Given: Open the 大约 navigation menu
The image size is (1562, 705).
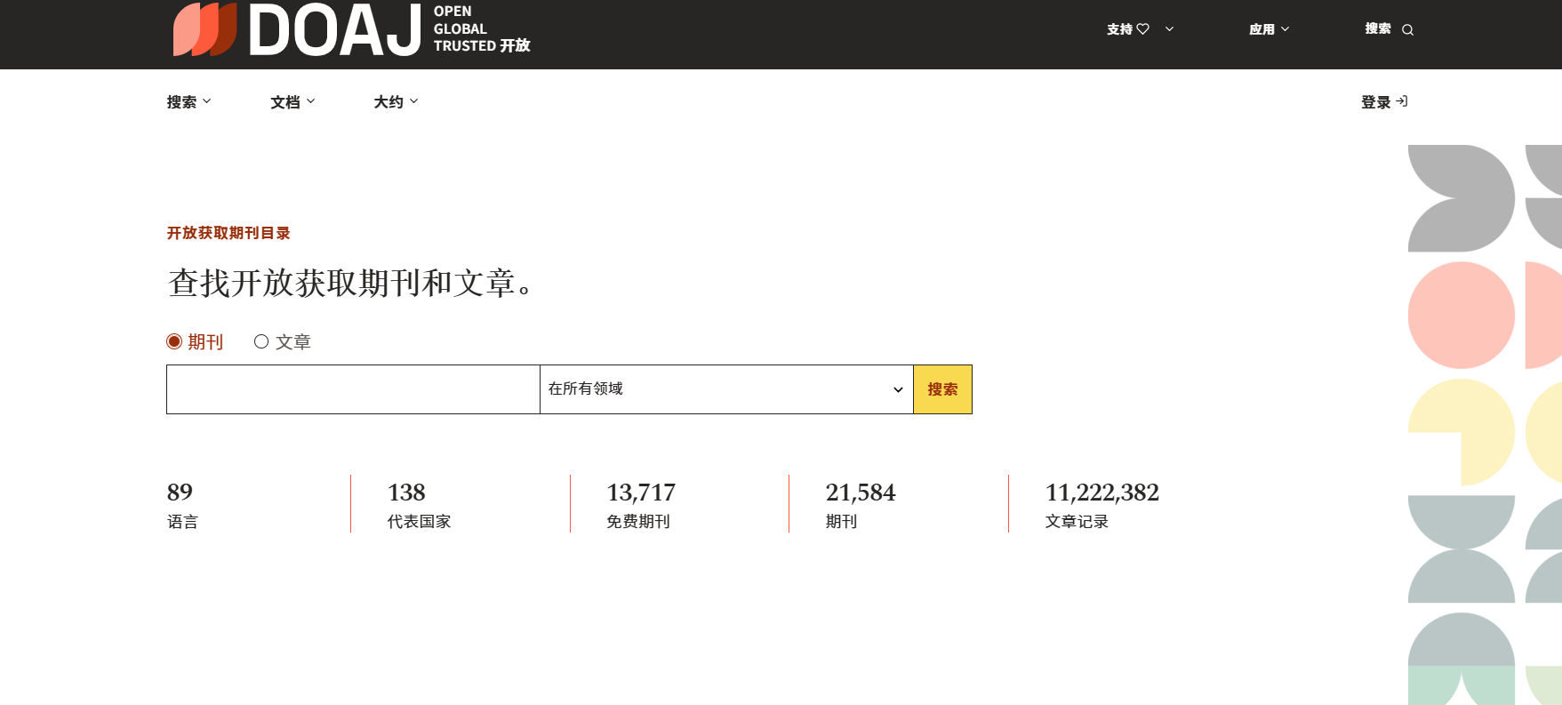Looking at the screenshot, I should point(396,102).
